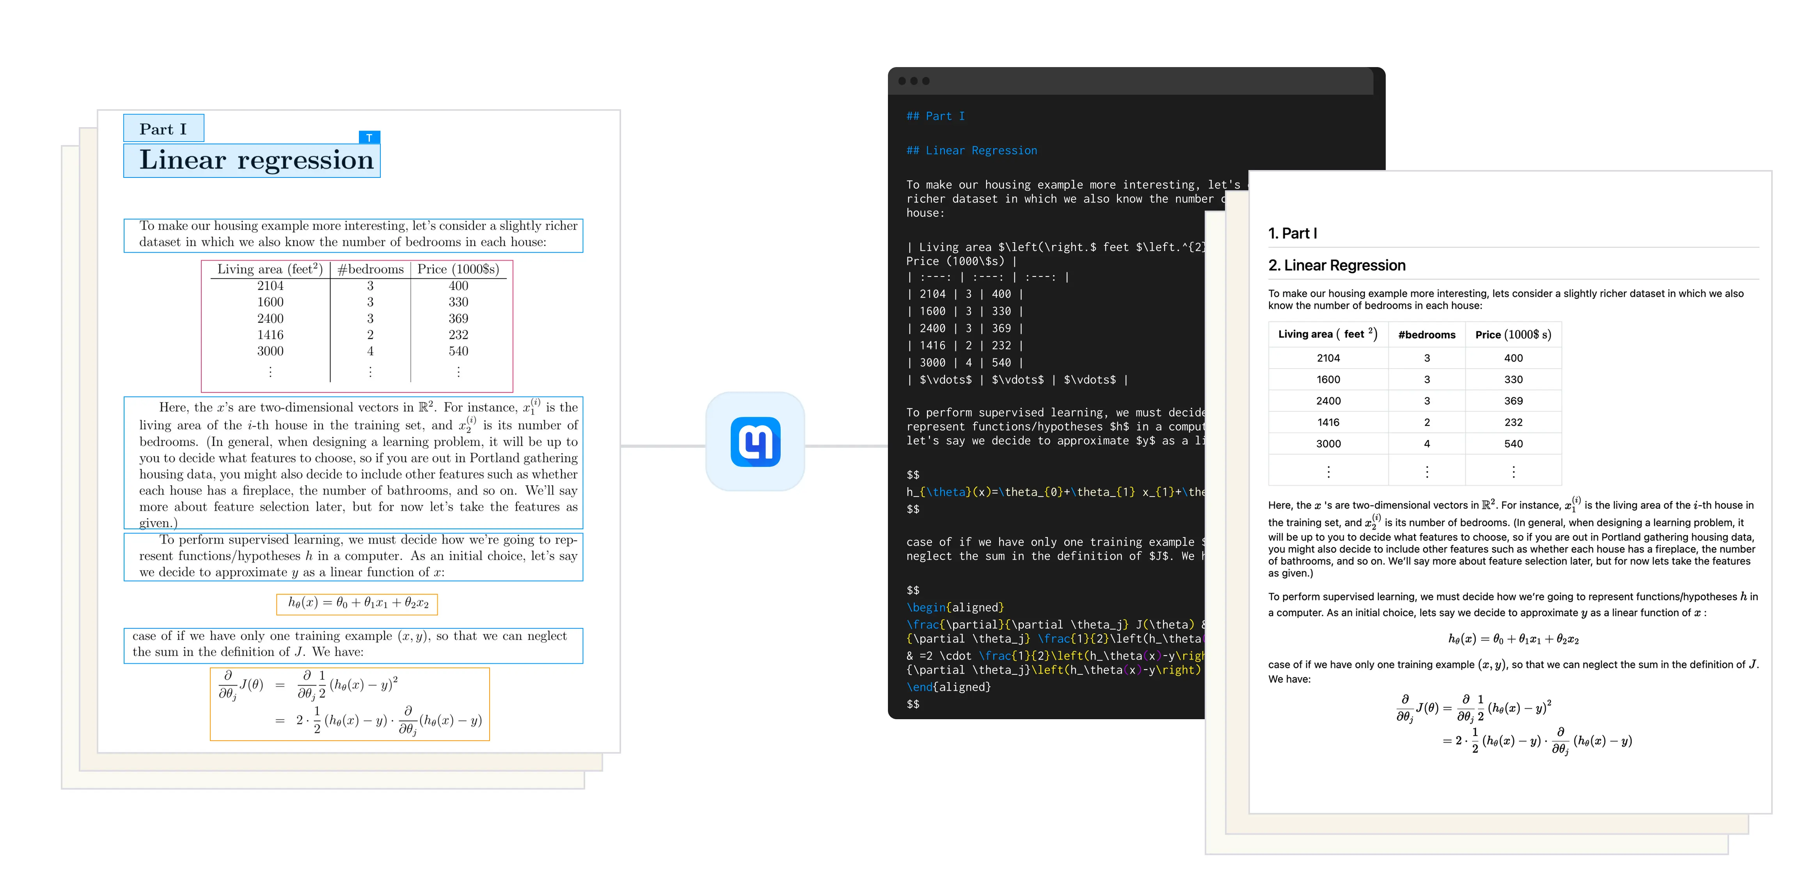Click the '## Linear Regression' line in the code window

click(972, 151)
